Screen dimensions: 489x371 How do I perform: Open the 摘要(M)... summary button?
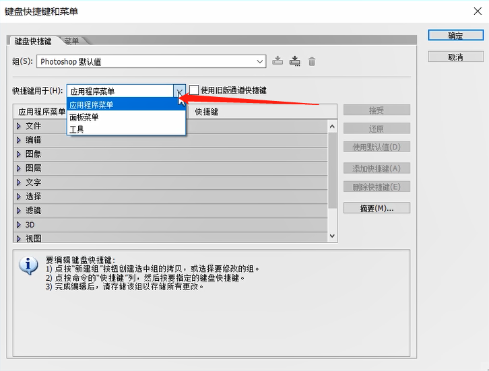(376, 209)
